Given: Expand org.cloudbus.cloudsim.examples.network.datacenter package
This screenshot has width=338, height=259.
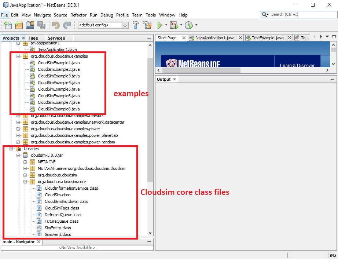Looking at the screenshot, I should pos(18,122).
